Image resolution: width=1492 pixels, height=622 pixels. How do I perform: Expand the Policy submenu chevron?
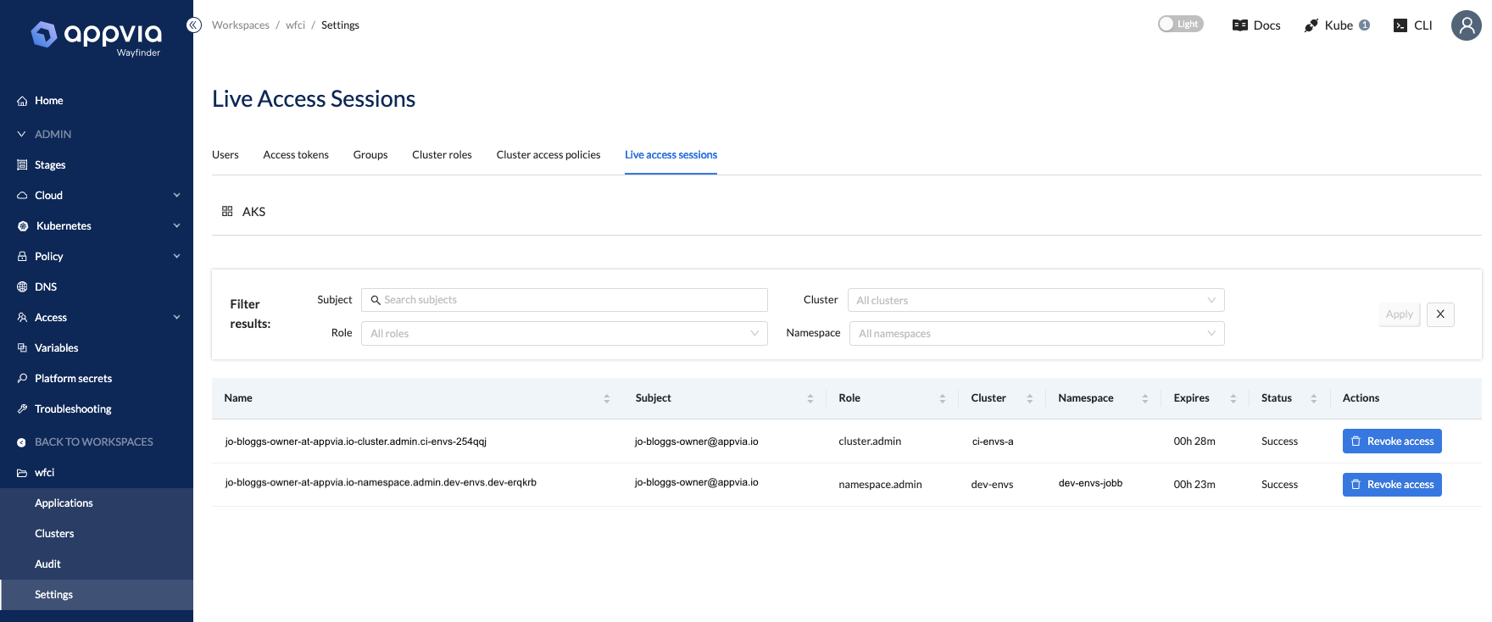point(177,257)
